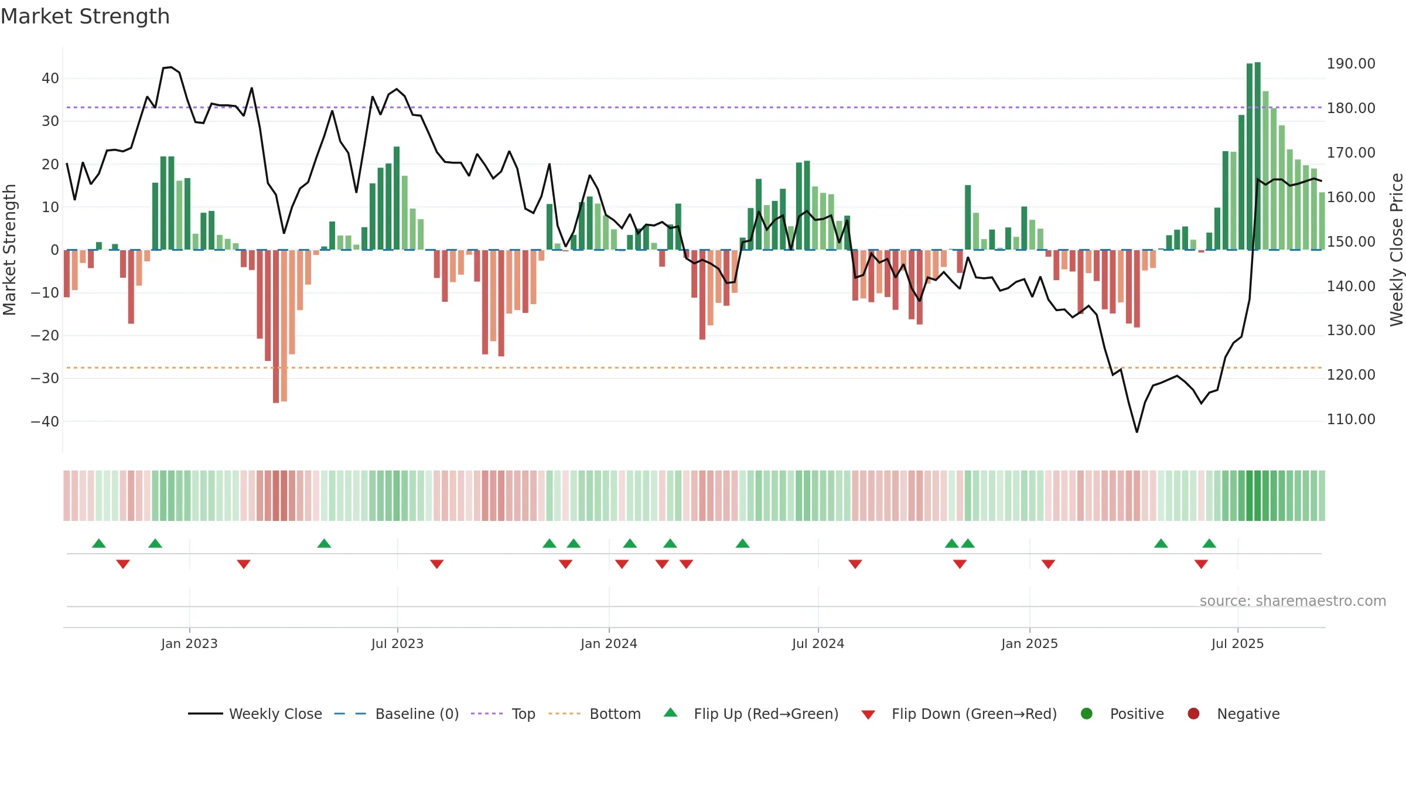The height and width of the screenshot is (791, 1406).
Task: Click the Jul 2023 axis label
Action: pyautogui.click(x=397, y=643)
